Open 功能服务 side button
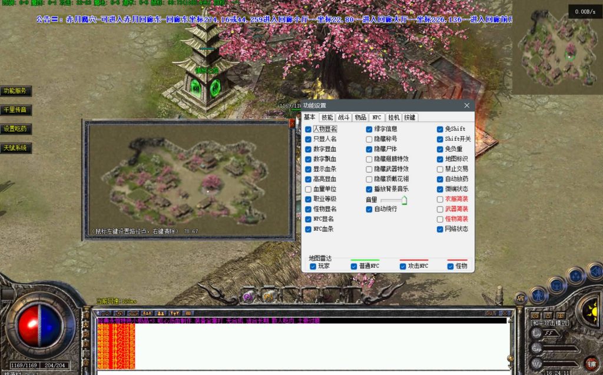Image resolution: width=603 pixels, height=375 pixels. pos(15,91)
